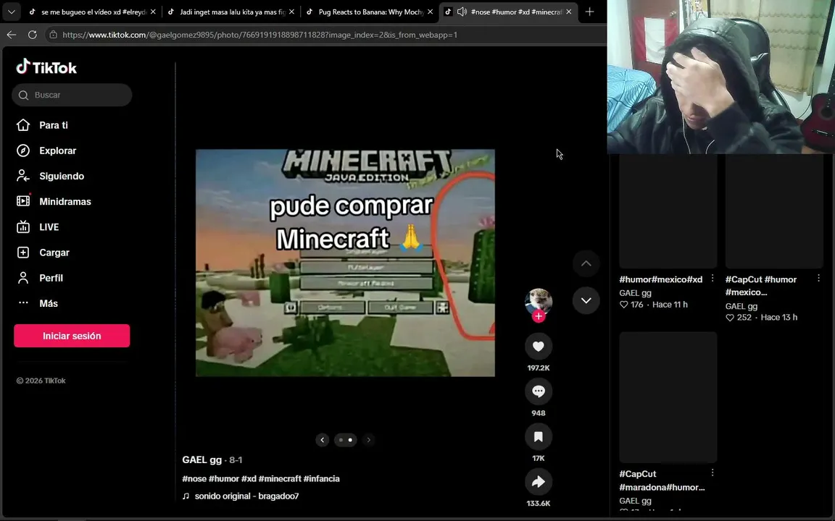Open a new browser tab
This screenshot has width=835, height=521.
coord(589,12)
